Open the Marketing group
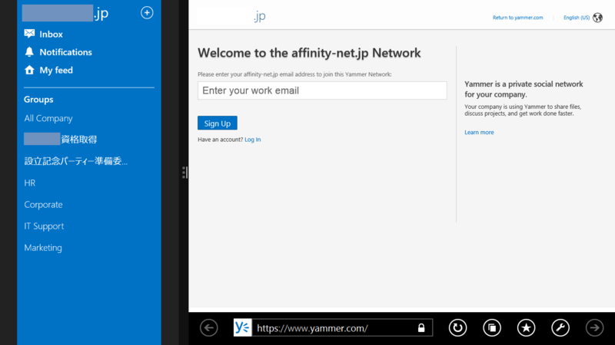Image resolution: width=615 pixels, height=345 pixels. point(43,248)
